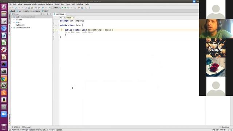Toggle the Event Log tool window
This screenshot has width=233, height=131.
click(x=225, y=127)
